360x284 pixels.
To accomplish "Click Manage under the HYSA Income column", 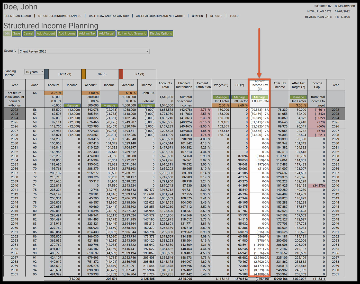I will click(x=72, y=105).
